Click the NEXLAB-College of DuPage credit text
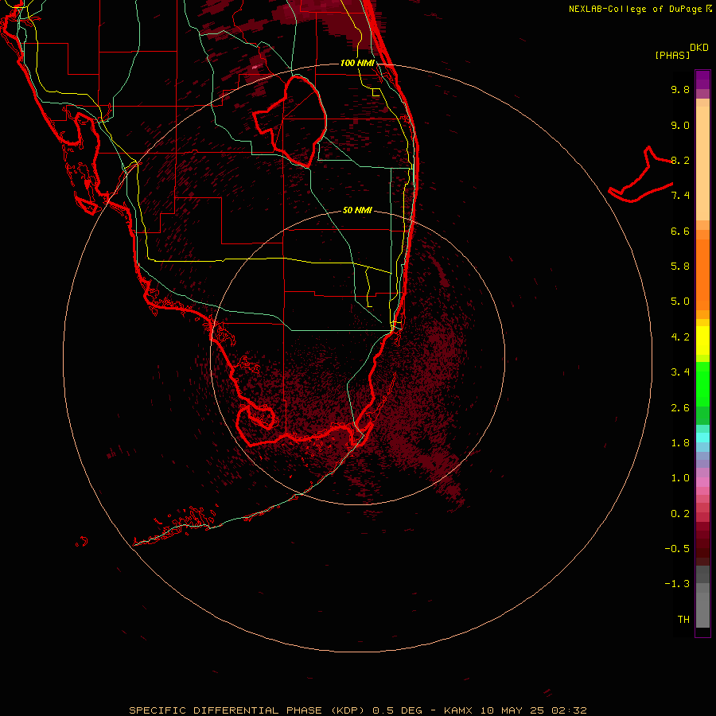 coord(635,9)
